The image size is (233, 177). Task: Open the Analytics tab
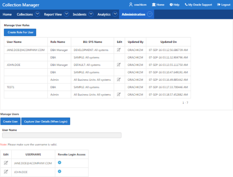tap(104, 14)
